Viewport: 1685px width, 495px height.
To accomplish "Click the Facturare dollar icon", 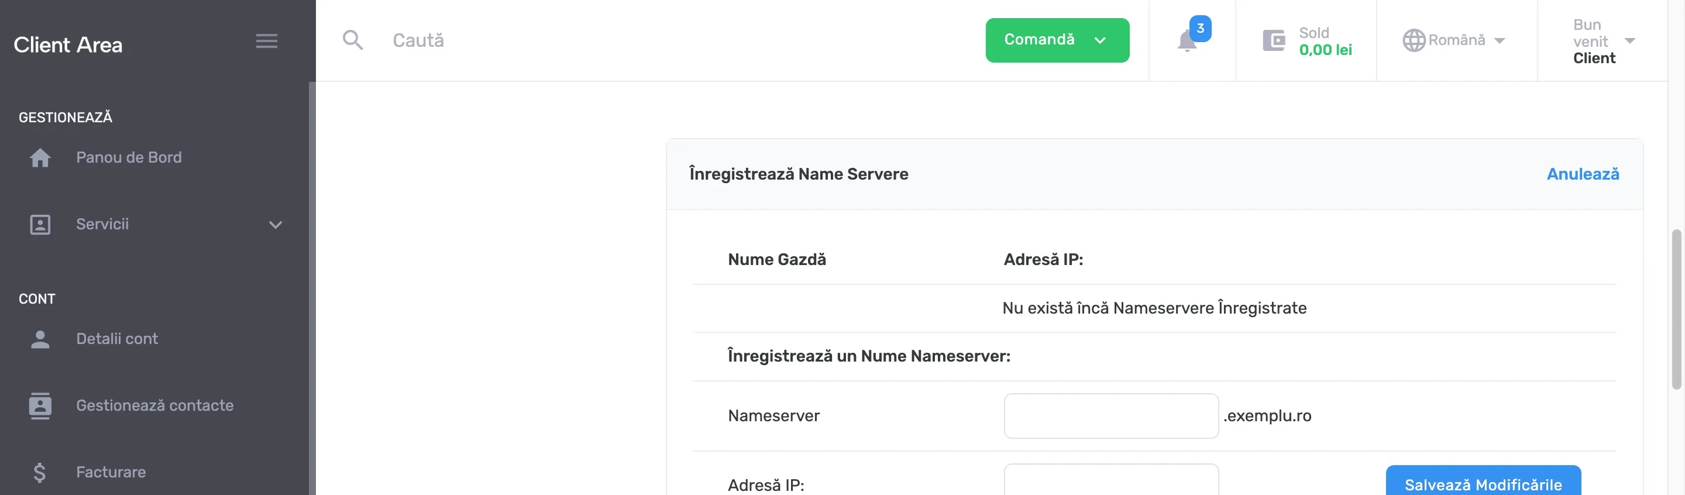I will pos(39,472).
